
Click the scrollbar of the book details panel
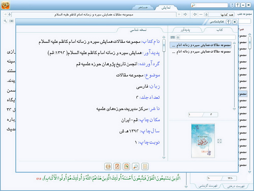click(164, 97)
